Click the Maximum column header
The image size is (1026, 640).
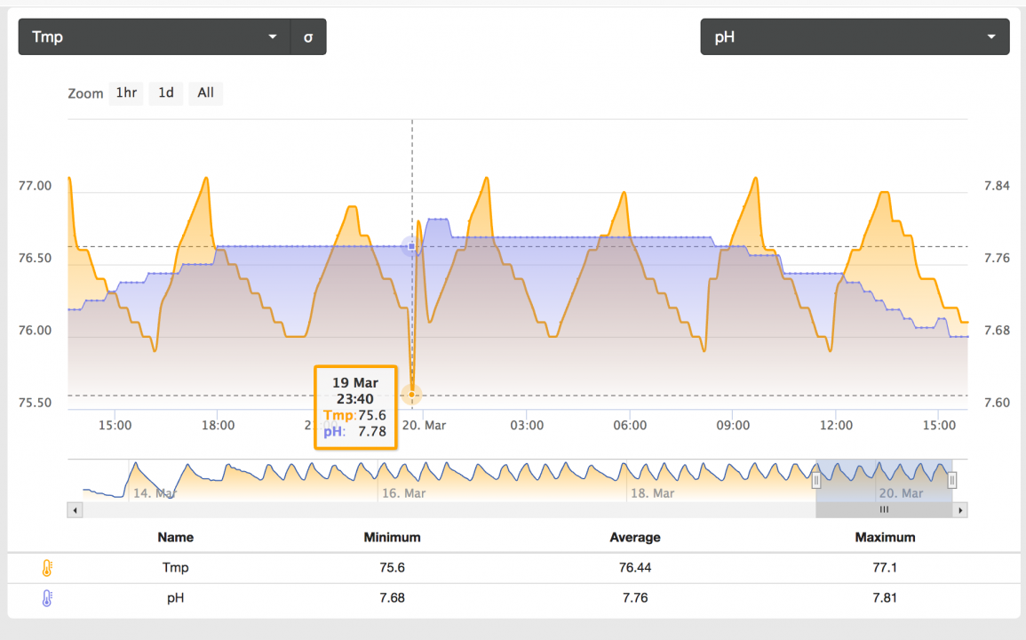pyautogui.click(x=885, y=538)
